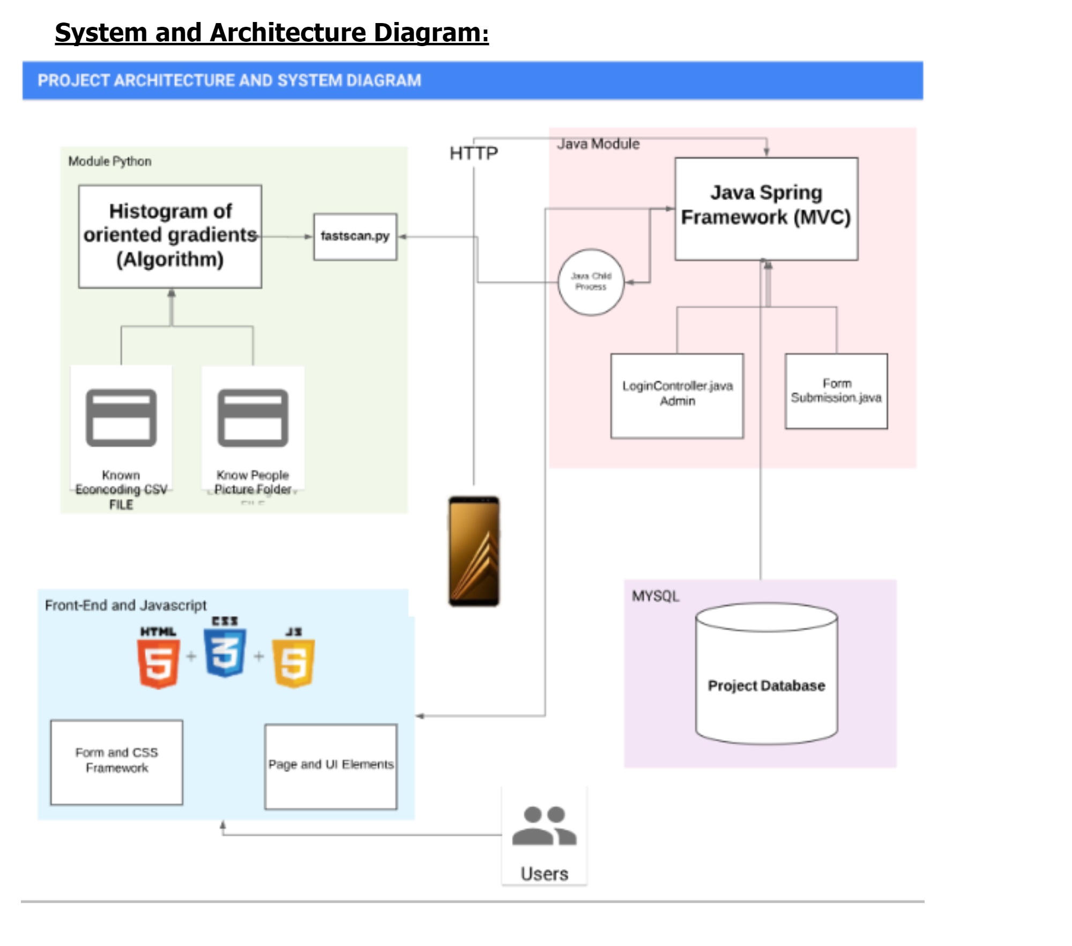Select the Java Spring Framework (MVC) box
The image size is (1072, 946).
[x=766, y=209]
